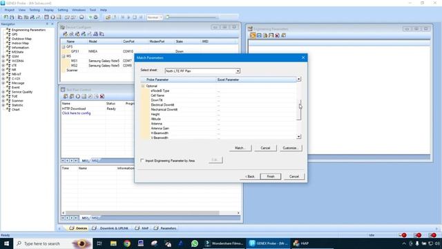Expand the GSM node in Navigator

tap(3, 57)
